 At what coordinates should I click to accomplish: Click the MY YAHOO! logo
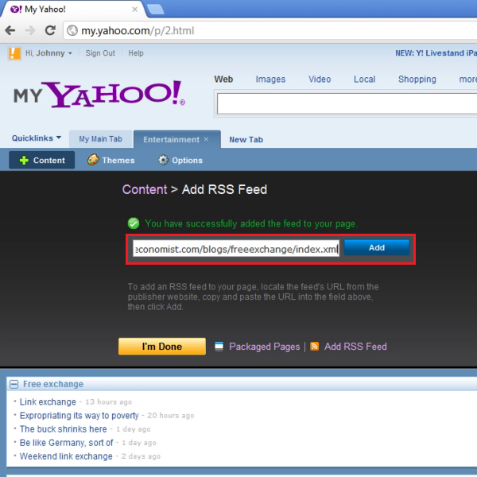(99, 95)
